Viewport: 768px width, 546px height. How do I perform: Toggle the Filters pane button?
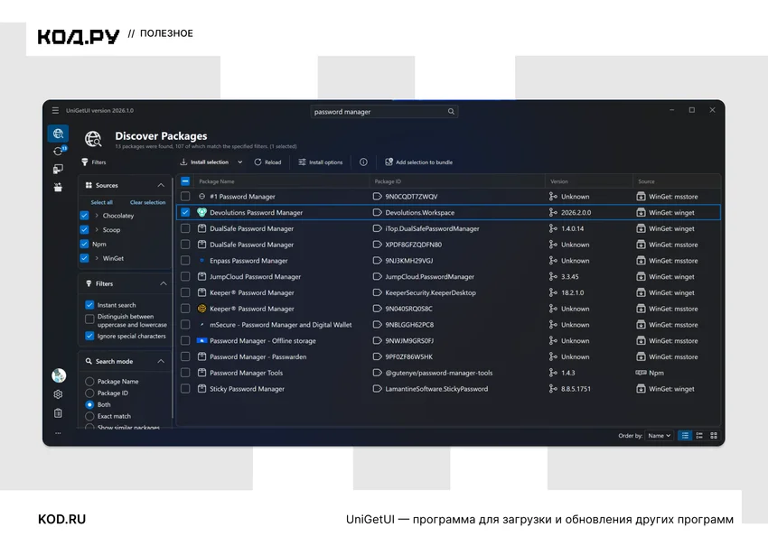(x=94, y=162)
